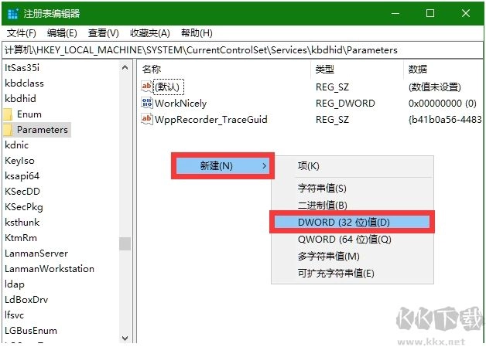
Task: Open the 编辑(E) menu
Action: pos(62,33)
